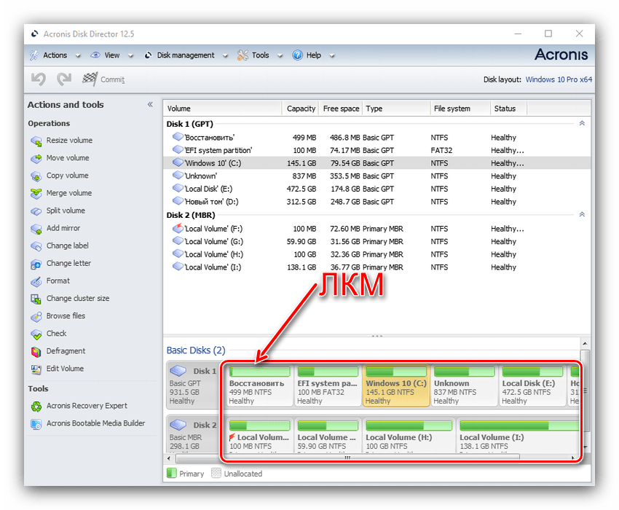
Task: Open the Disk management menu
Action: click(x=185, y=55)
